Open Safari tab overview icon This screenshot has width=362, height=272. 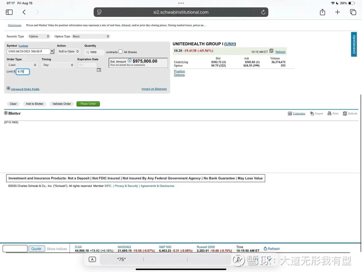[353, 12]
